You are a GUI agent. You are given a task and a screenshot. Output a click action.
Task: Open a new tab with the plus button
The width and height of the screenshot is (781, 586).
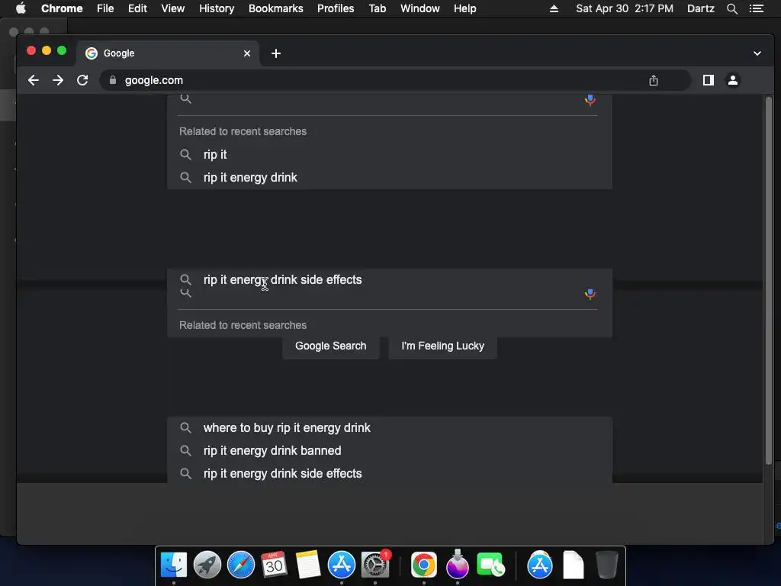coord(276,53)
